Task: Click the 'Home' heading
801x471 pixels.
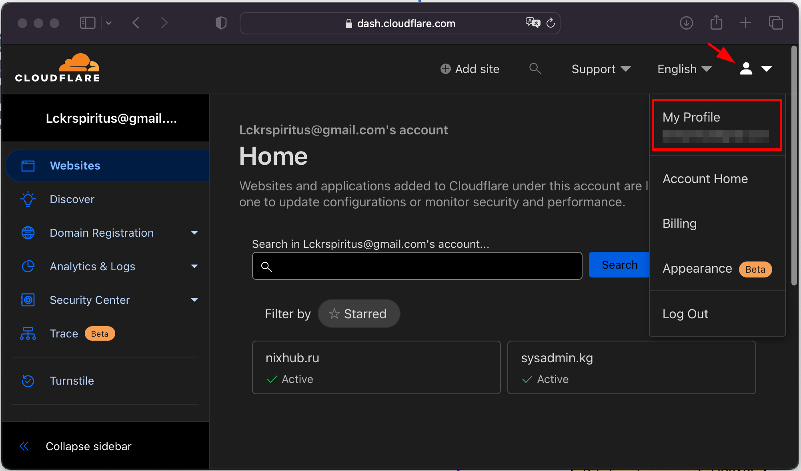Action: coord(273,156)
